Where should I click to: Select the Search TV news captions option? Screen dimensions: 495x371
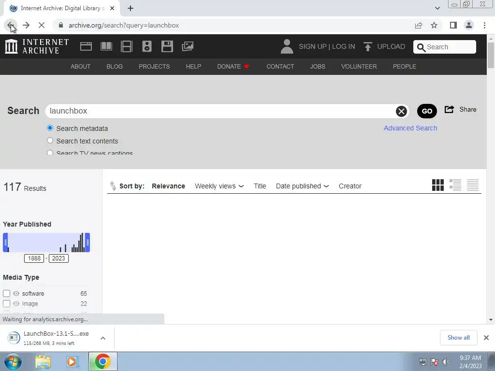pos(50,153)
